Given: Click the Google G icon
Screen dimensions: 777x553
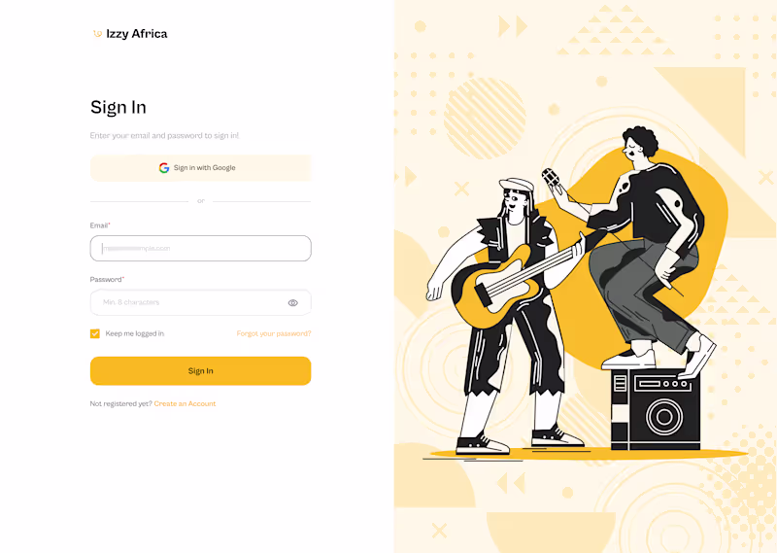Looking at the screenshot, I should pyautogui.click(x=164, y=167).
